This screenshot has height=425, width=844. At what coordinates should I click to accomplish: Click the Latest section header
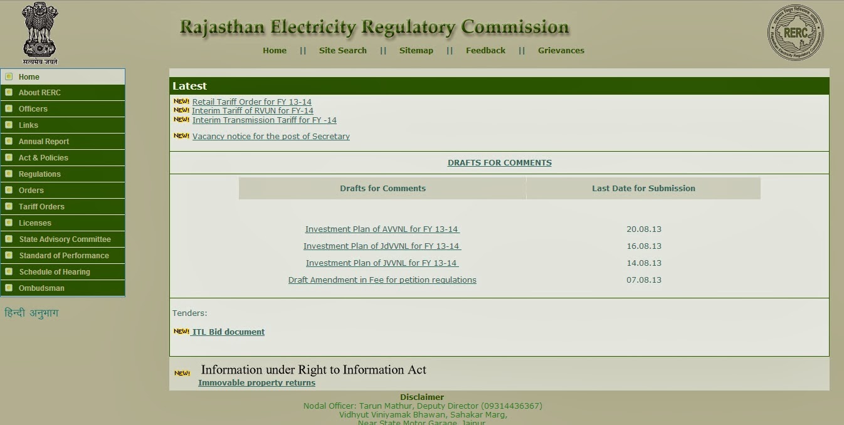499,86
